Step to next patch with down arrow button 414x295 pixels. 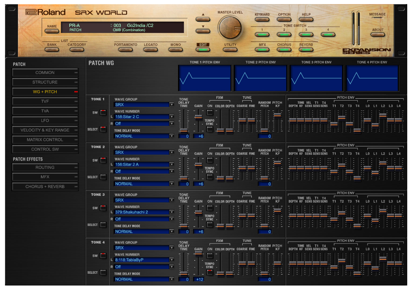click(x=203, y=31)
